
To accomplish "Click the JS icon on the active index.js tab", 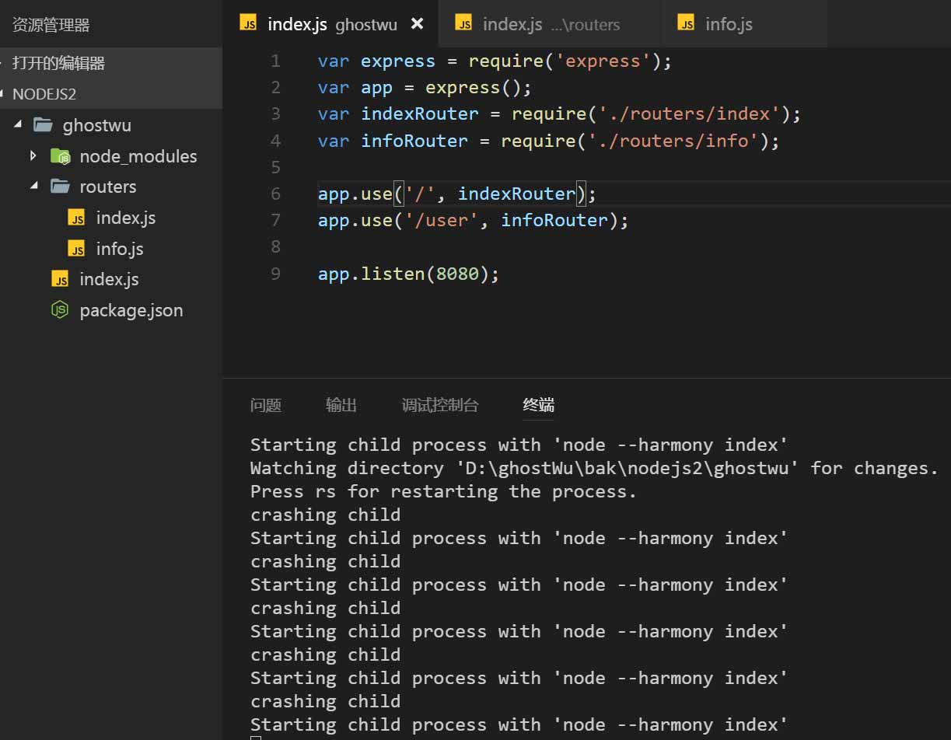I will click(x=248, y=23).
